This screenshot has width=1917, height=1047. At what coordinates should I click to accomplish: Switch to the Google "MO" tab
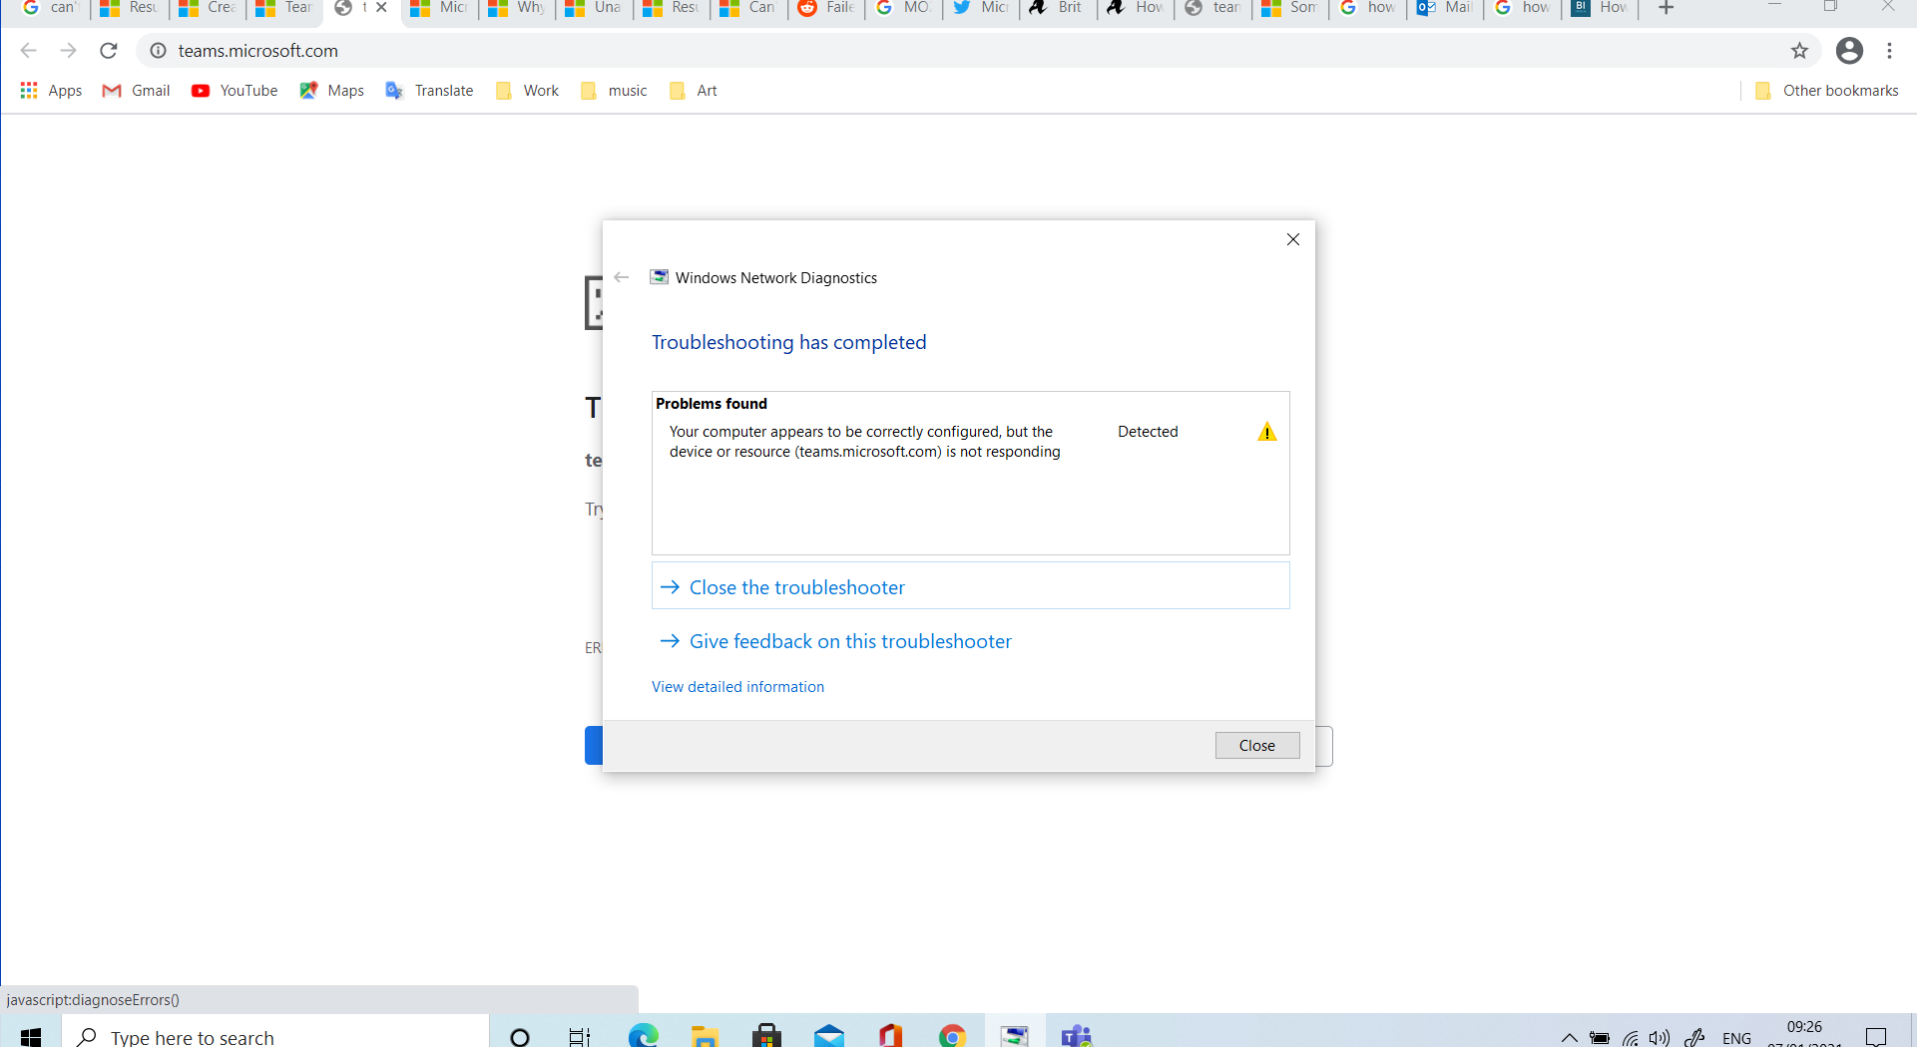(903, 8)
